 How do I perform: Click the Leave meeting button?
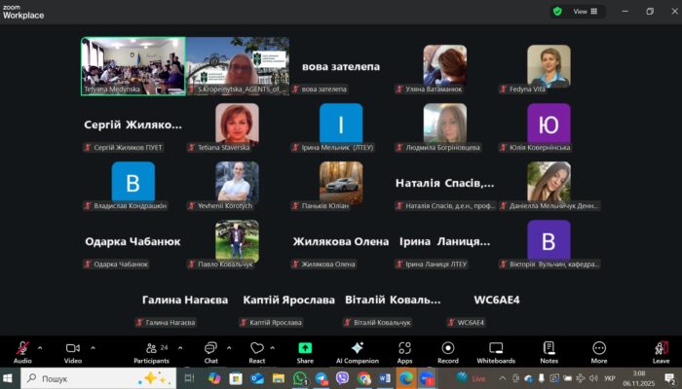pos(661,349)
